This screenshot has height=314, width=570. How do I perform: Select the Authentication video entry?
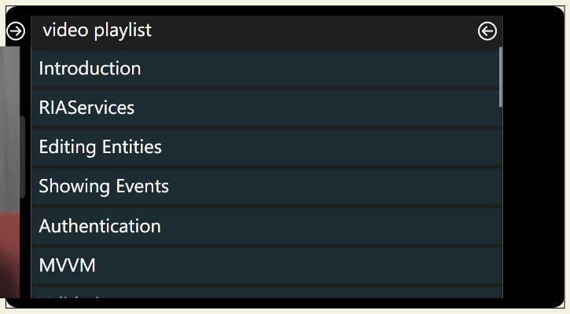click(x=266, y=226)
